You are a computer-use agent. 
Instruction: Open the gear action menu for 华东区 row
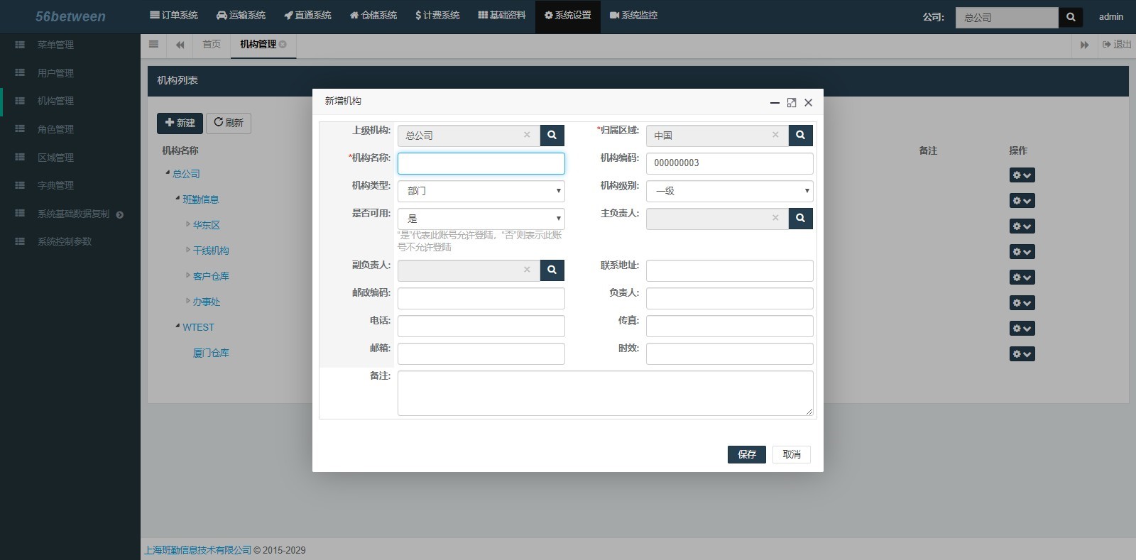coord(1022,226)
